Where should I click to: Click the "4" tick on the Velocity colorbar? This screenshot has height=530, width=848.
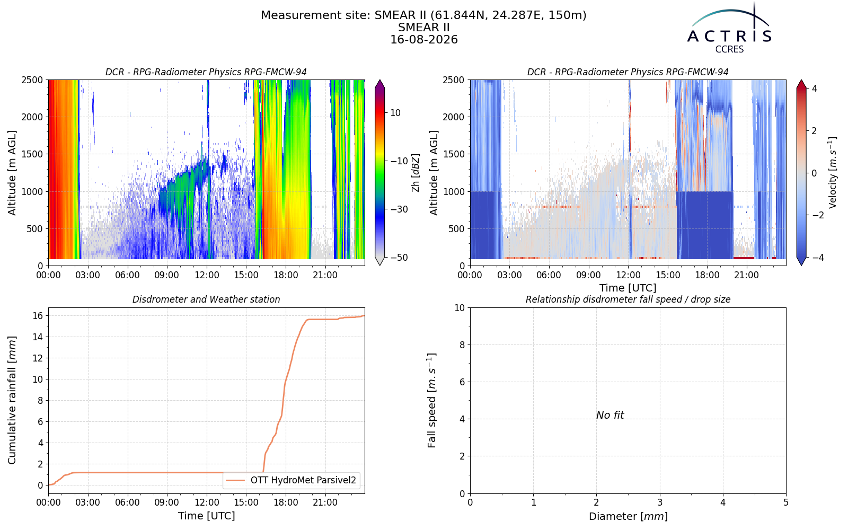pos(815,89)
